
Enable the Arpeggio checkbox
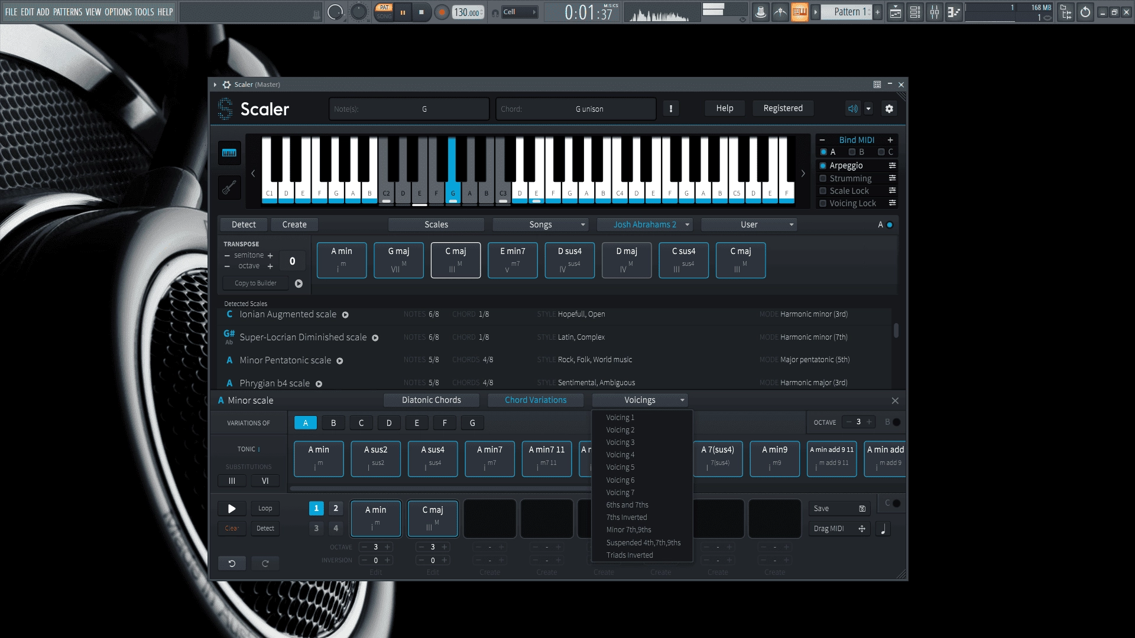(823, 166)
